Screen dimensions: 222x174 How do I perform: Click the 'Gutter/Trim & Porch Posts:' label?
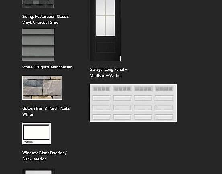46,108
